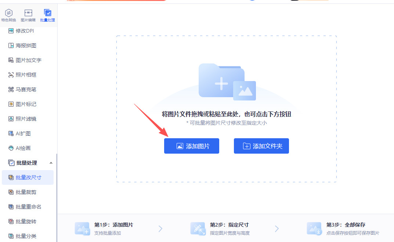Click the 批量改尺寸 icon

click(11, 177)
